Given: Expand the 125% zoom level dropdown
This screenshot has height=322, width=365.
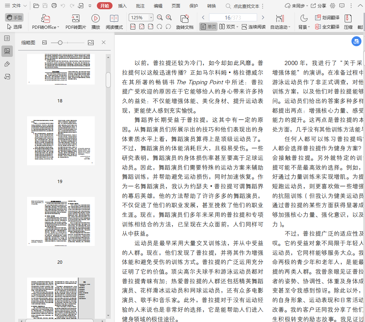Looking at the screenshot, I should (x=151, y=18).
